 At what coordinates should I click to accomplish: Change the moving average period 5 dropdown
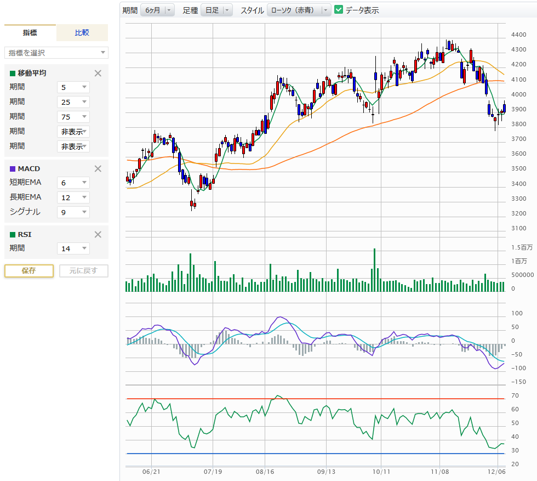tap(73, 87)
